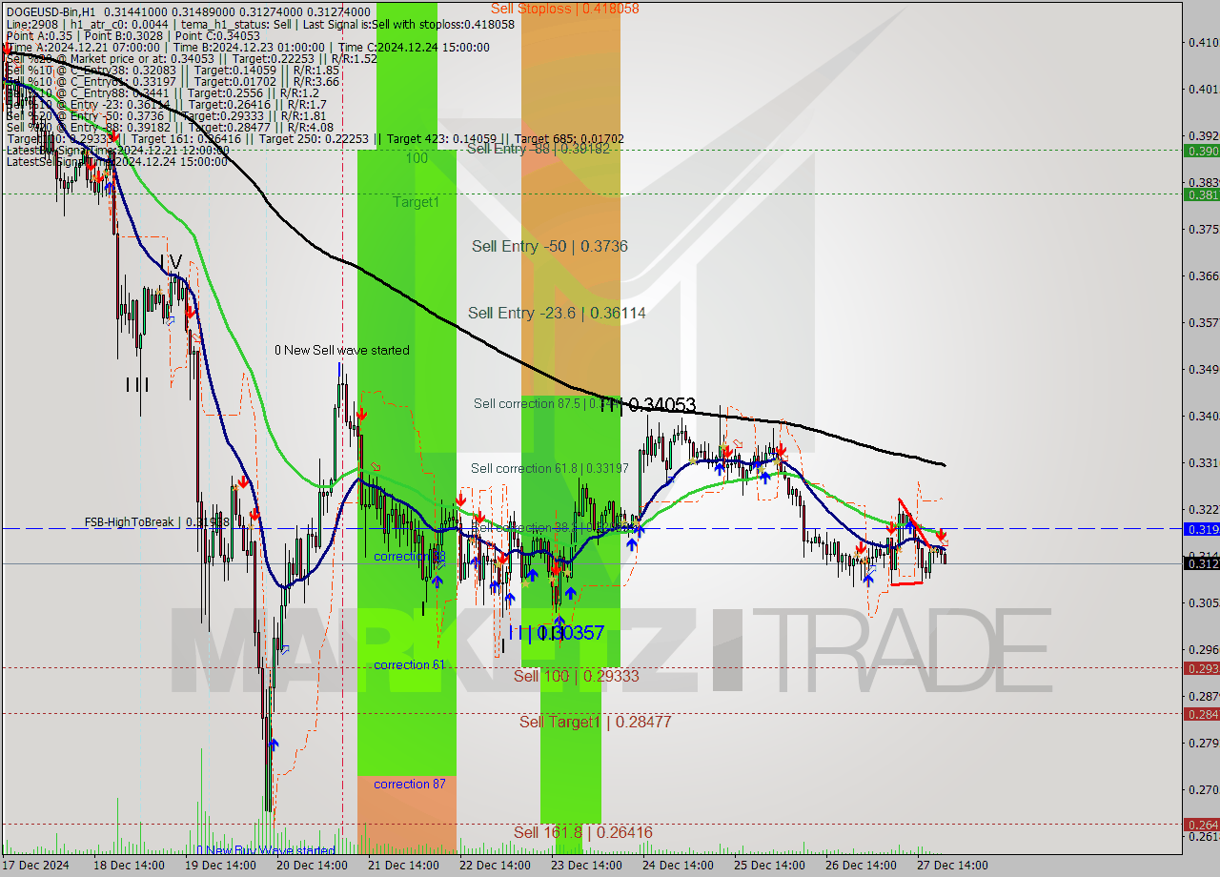This screenshot has height=877, width=1220.
Task: Click the '27 Dec 14:00' time label
Action: click(x=952, y=866)
